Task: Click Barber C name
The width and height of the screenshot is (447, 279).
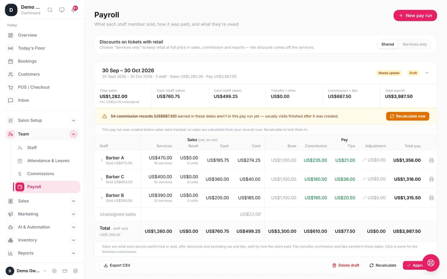Action: click(115, 177)
